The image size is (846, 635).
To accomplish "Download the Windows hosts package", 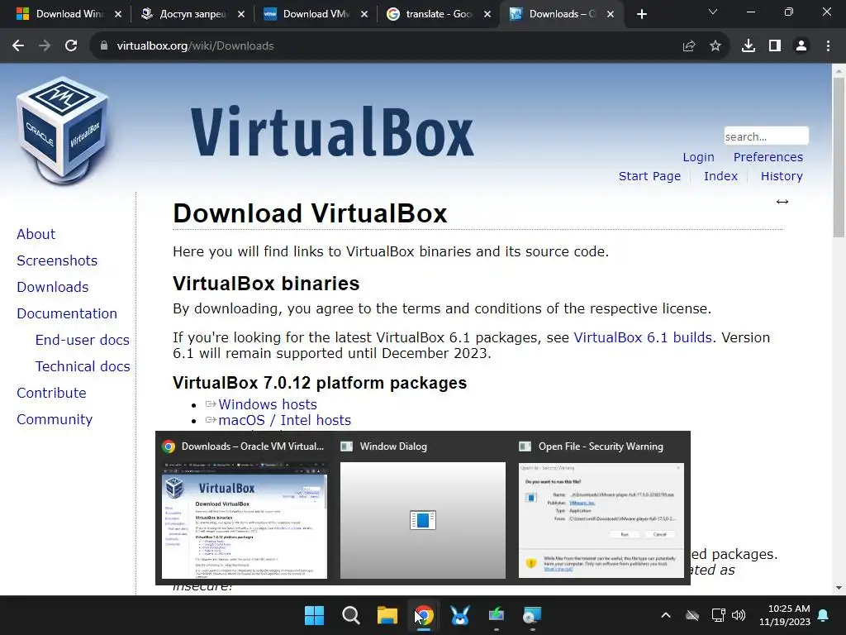I will pyautogui.click(x=268, y=404).
